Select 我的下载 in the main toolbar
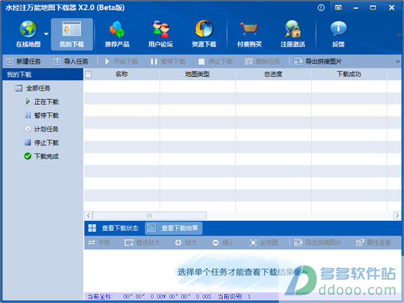404x303 pixels. pos(72,34)
